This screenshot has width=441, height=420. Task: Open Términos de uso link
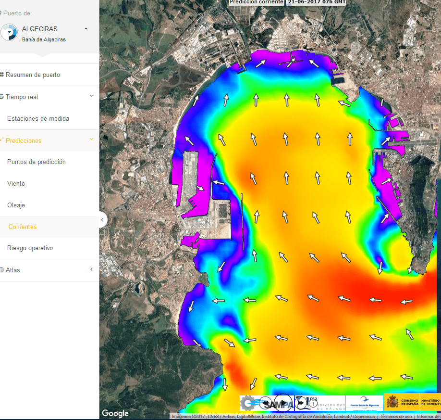[x=395, y=417]
